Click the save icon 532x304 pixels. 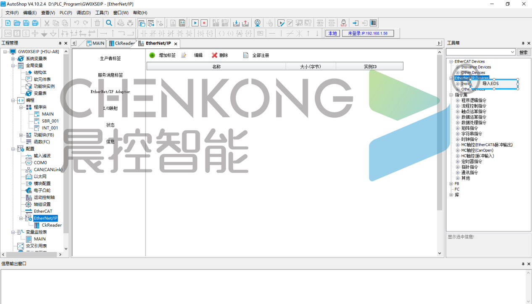[26, 23]
